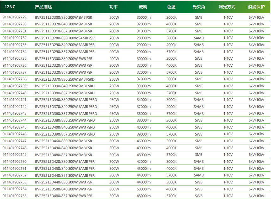
Task: Click the 36000lm lumen value
Action: [x=144, y=114]
